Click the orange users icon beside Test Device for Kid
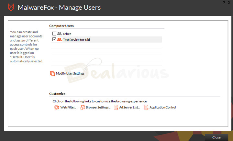 click(x=60, y=39)
